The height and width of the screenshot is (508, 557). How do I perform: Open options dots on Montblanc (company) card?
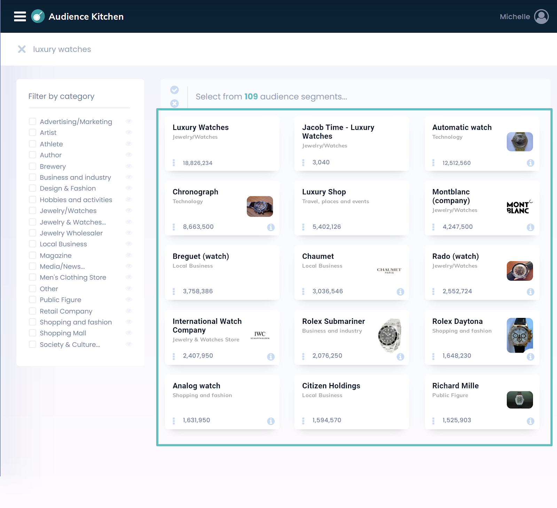433,227
